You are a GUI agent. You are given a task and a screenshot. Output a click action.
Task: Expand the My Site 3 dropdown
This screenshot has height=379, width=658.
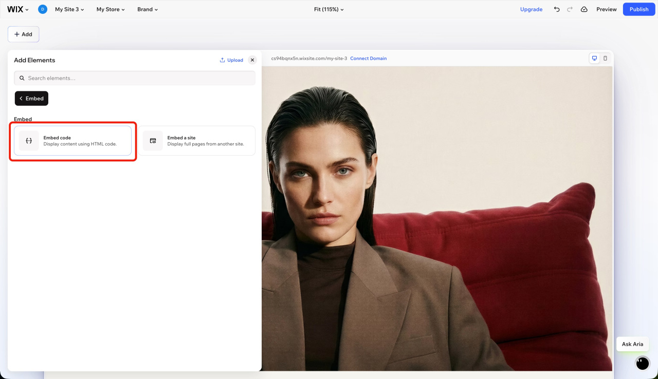(69, 9)
